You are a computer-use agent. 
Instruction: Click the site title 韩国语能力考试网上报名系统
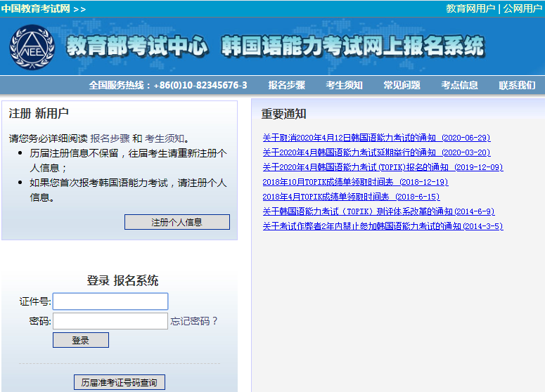[352, 46]
